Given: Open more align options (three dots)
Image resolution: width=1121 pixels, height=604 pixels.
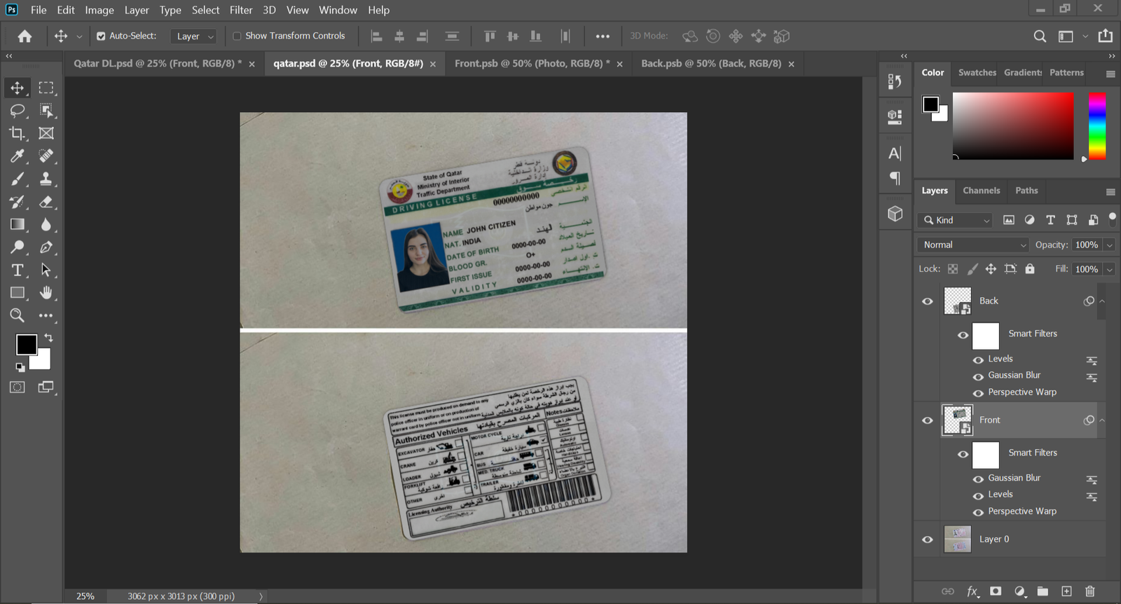Looking at the screenshot, I should pos(603,36).
